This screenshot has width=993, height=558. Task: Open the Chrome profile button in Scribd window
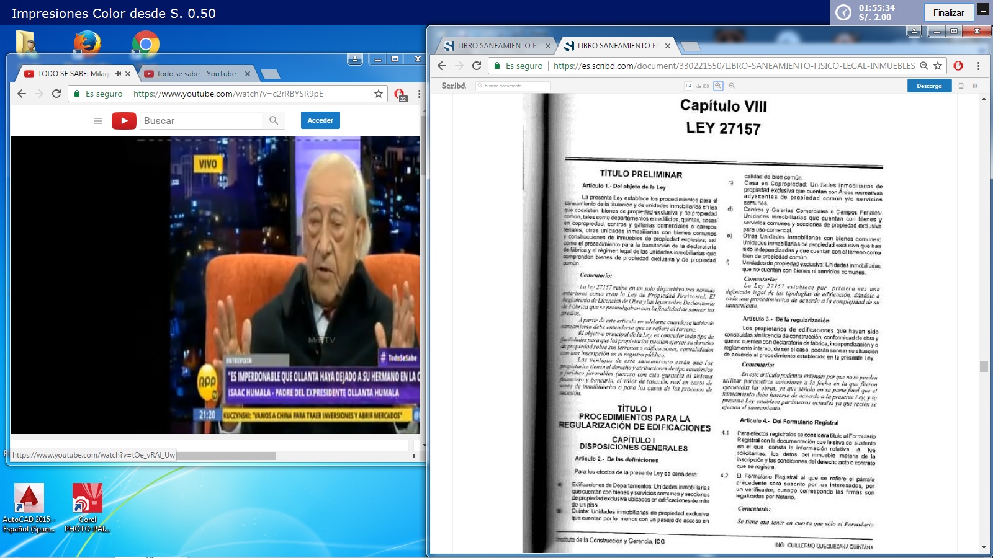click(x=914, y=31)
